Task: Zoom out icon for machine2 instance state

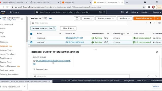Action: point(107,38)
